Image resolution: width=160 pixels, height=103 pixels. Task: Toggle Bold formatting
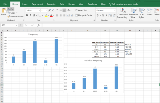(27, 15)
